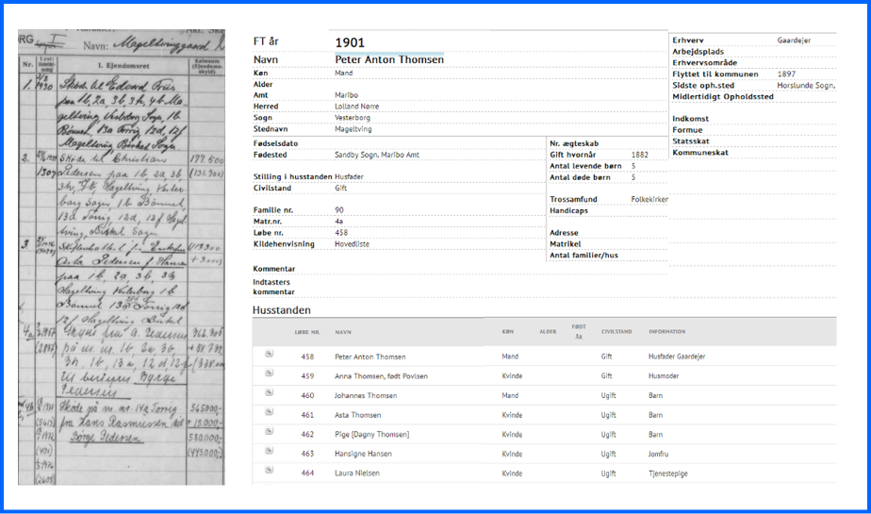871x514 pixels.
Task: Click the Indtasters kommentar label
Action: coord(274,287)
